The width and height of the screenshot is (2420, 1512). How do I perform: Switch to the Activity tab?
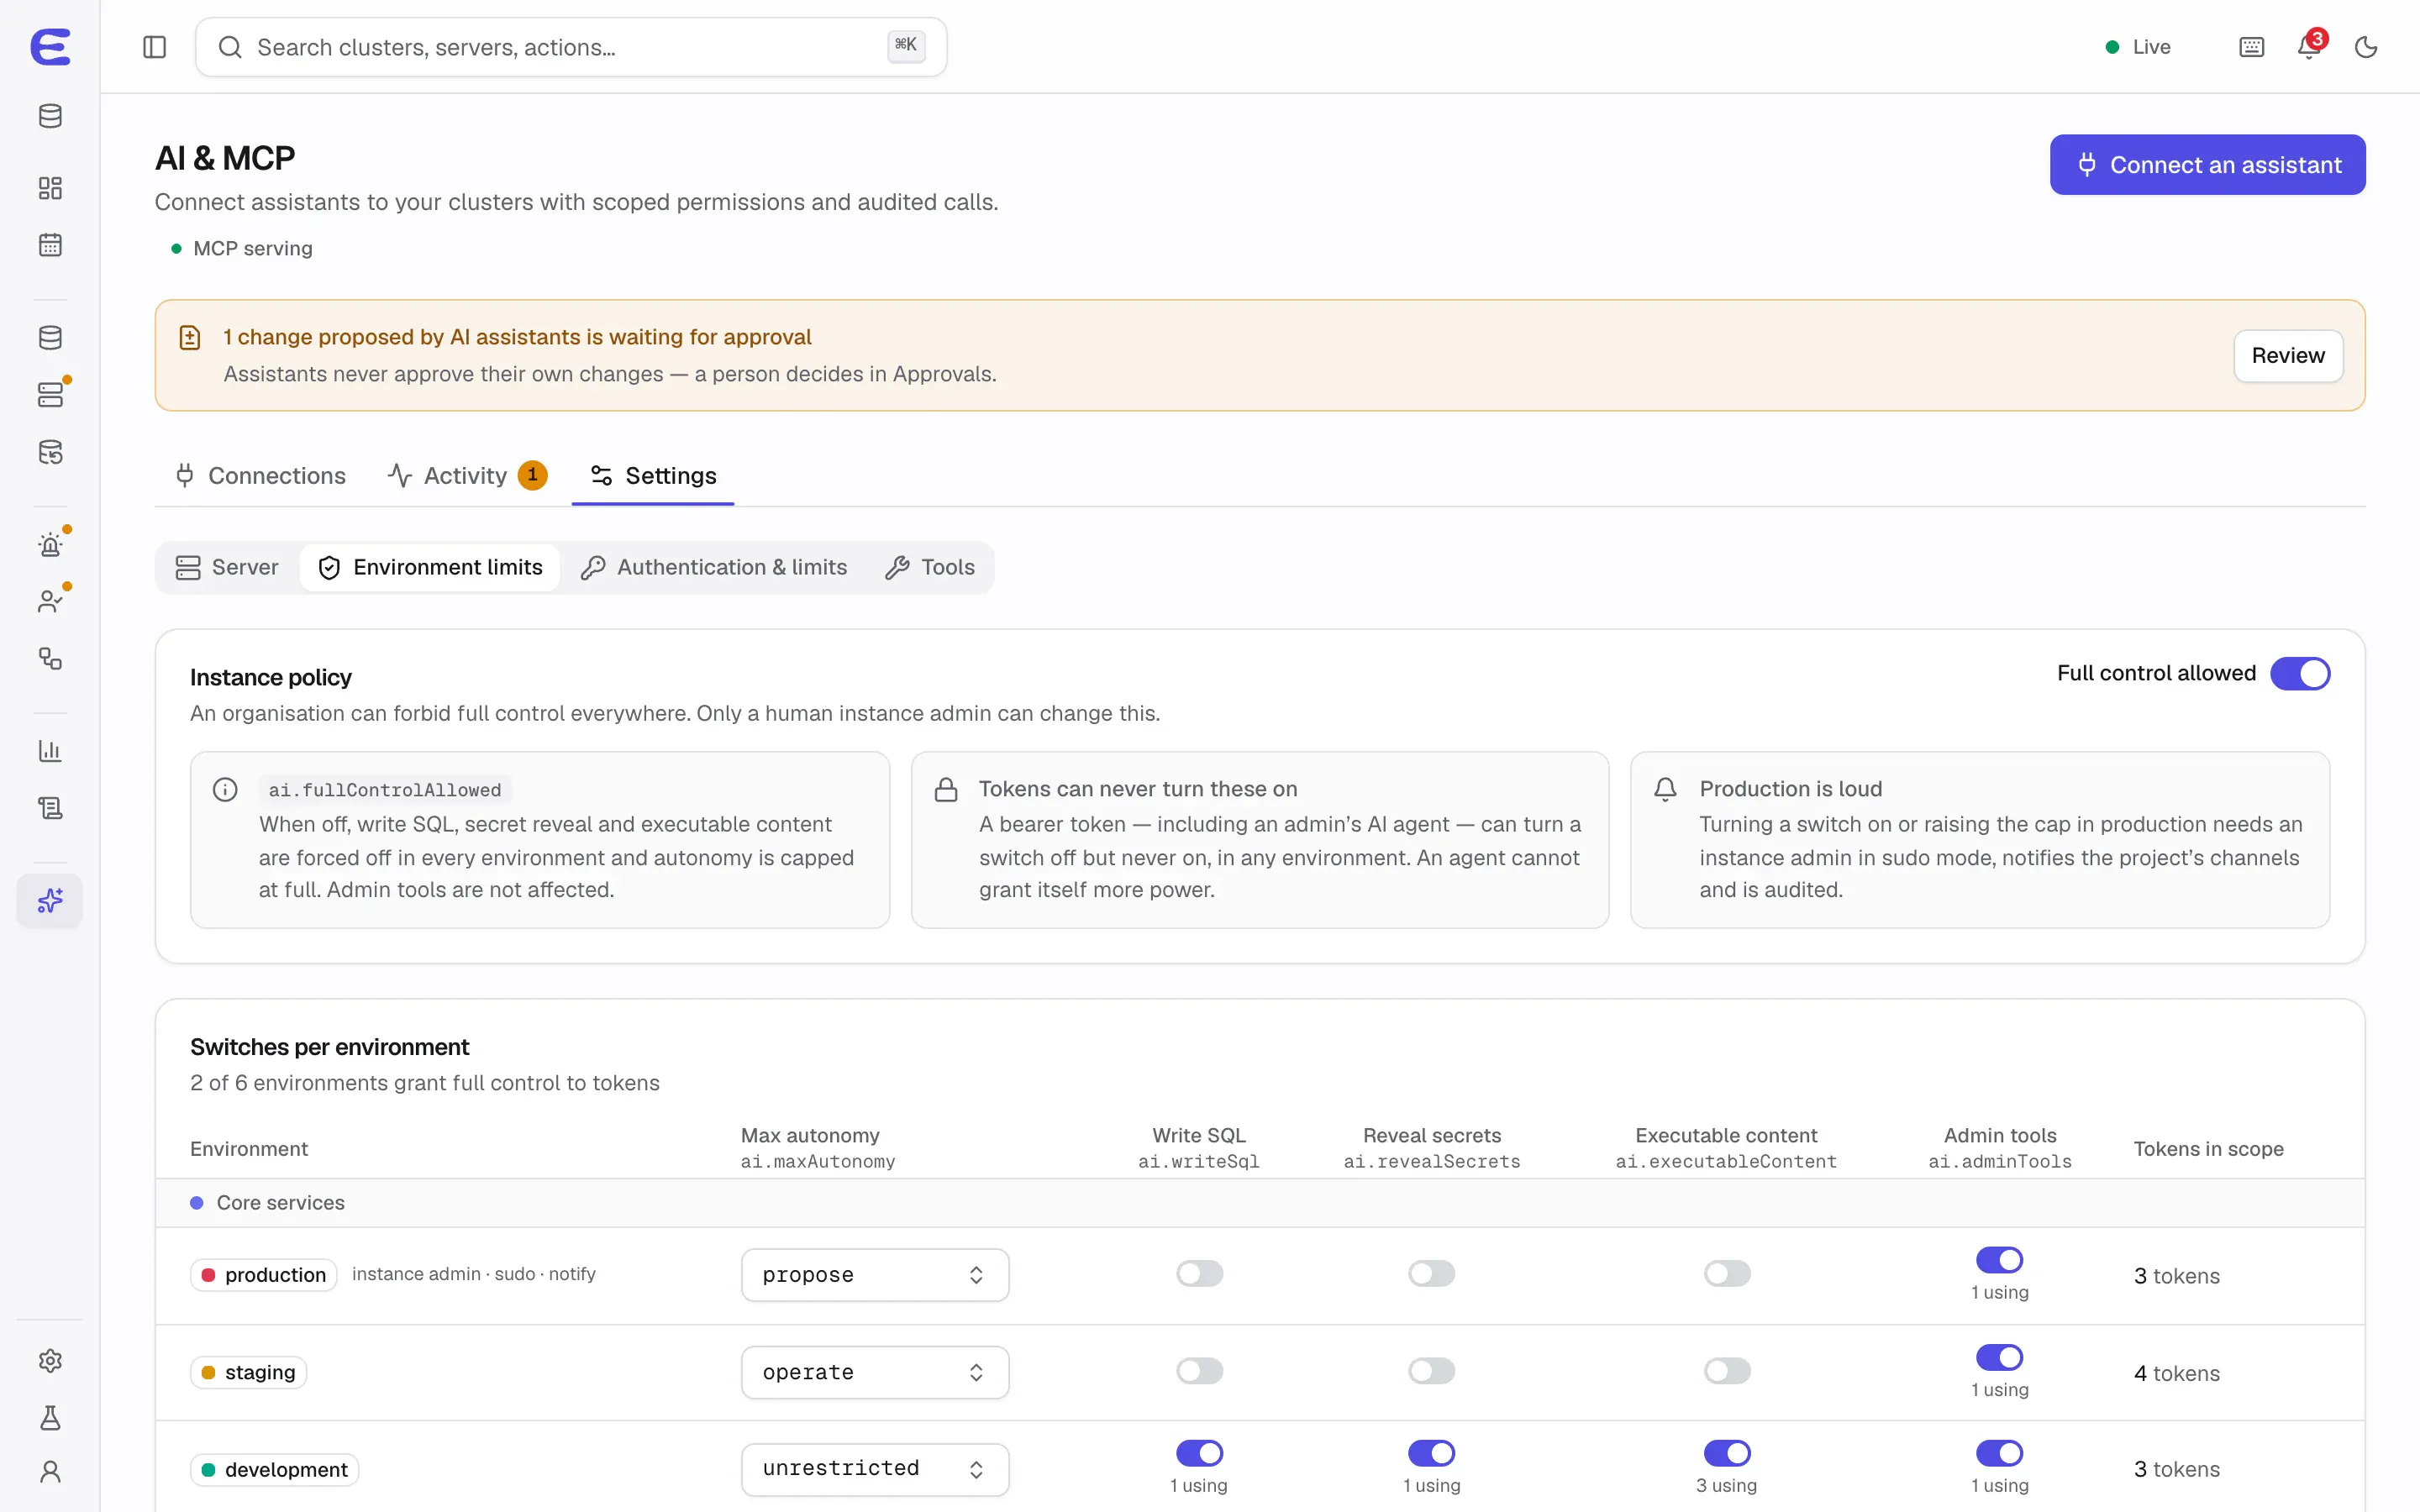point(466,476)
